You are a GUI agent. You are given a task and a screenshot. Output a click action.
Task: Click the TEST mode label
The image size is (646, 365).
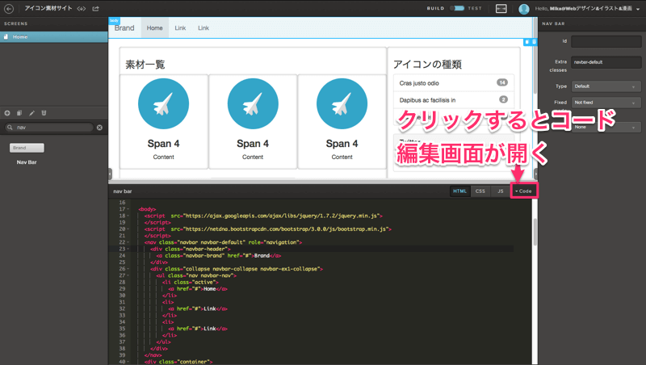coord(475,8)
